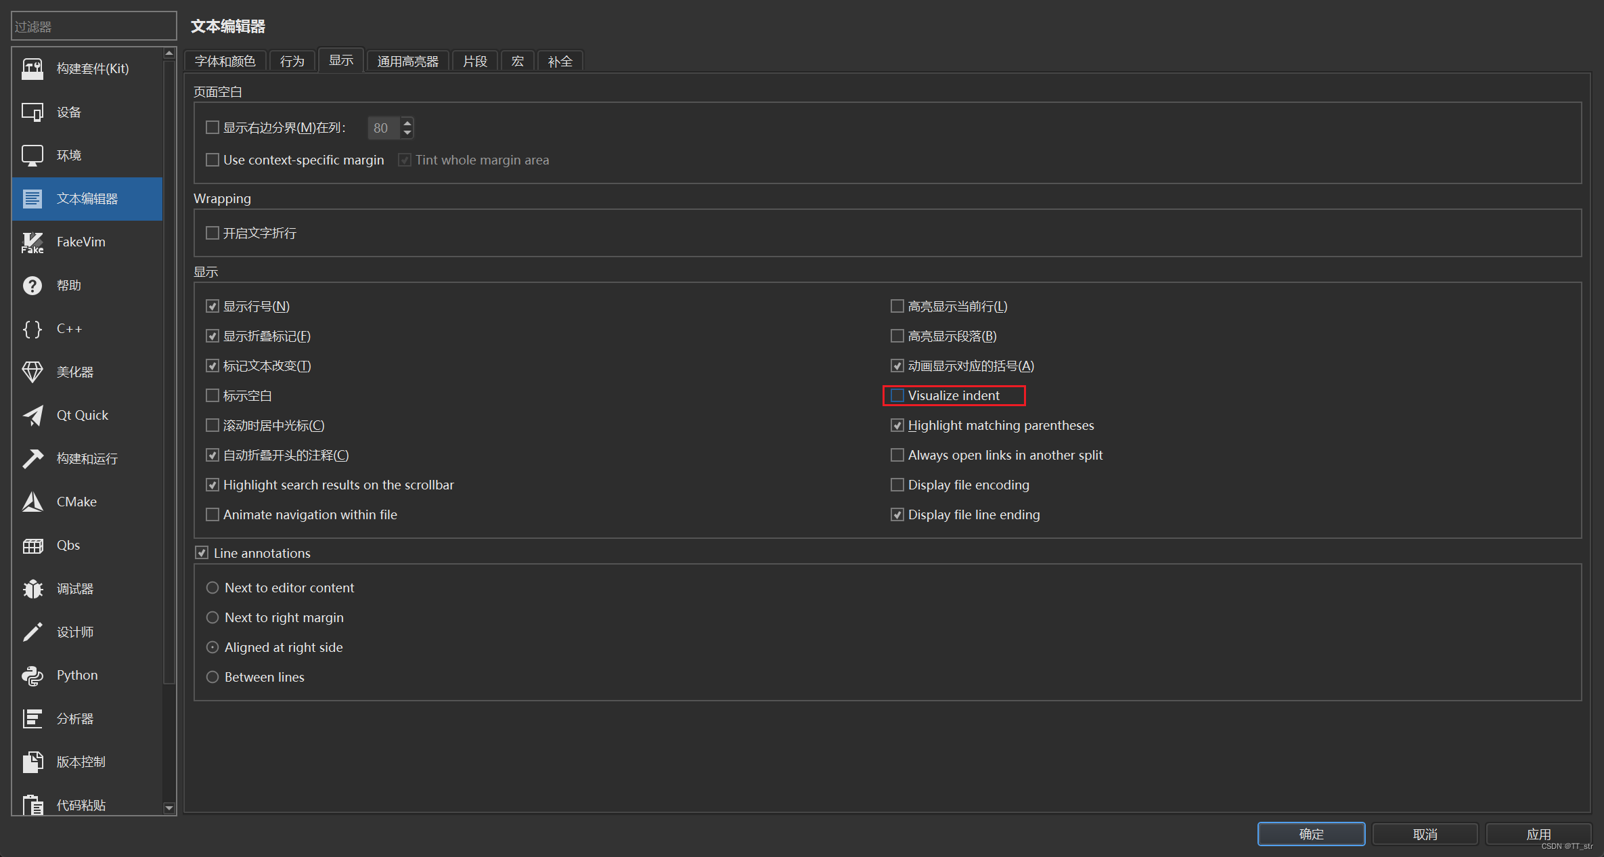The image size is (1604, 857).
Task: Enable Visualize indent checkbox
Action: [x=897, y=395]
